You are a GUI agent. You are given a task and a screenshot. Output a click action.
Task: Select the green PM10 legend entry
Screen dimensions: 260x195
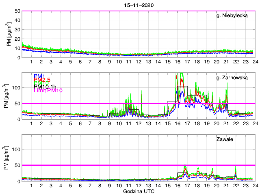point(41,83)
